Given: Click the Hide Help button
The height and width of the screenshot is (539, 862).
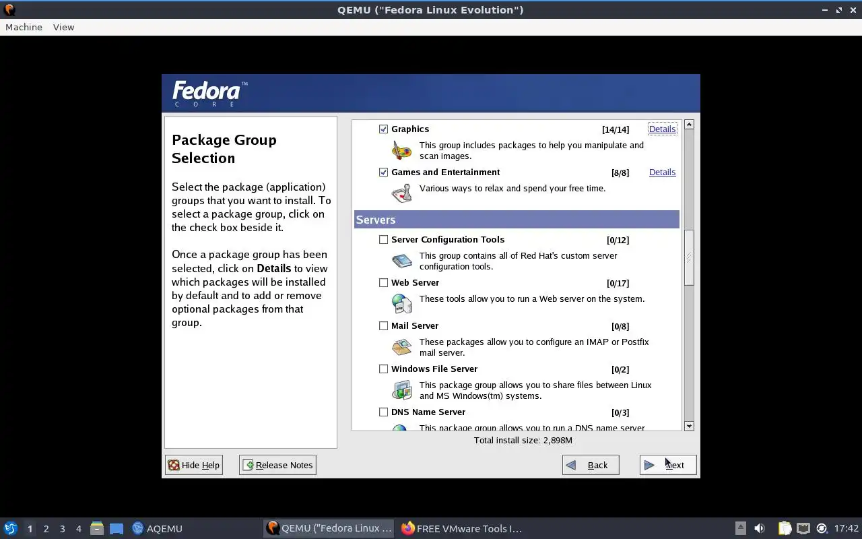Looking at the screenshot, I should coord(194,465).
